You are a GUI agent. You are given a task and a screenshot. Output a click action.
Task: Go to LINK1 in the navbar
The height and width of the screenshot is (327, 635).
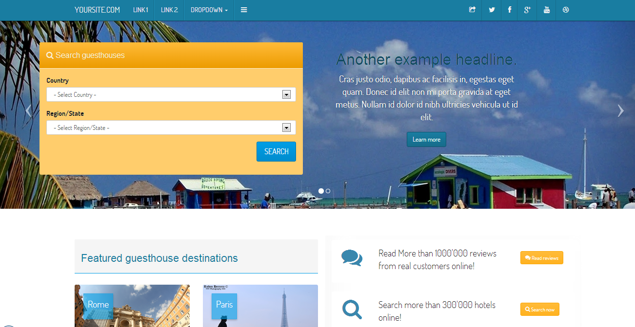coord(140,10)
